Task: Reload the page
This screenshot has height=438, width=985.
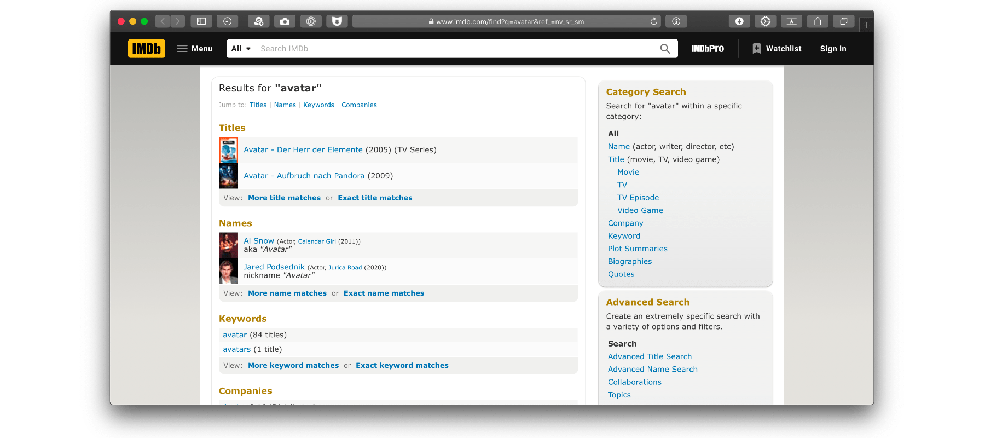Action: [x=653, y=21]
